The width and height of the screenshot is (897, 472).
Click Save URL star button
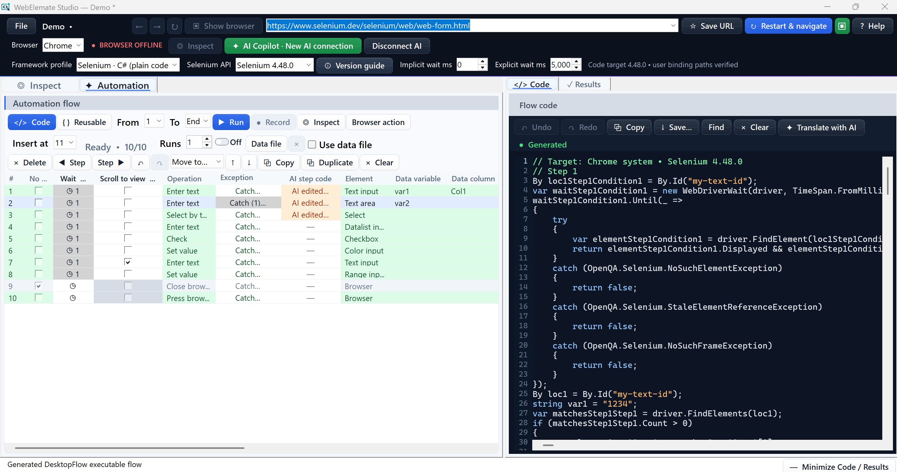[x=711, y=26]
